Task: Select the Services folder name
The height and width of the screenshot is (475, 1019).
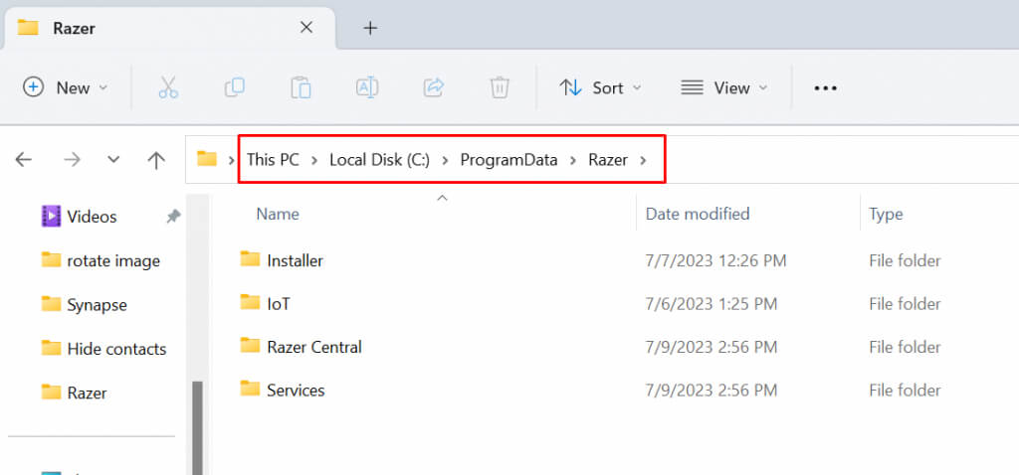Action: pos(296,391)
